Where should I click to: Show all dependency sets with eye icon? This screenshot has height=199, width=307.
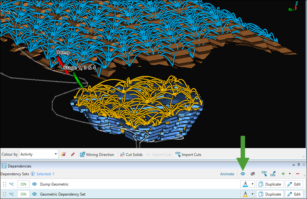[x=243, y=174]
